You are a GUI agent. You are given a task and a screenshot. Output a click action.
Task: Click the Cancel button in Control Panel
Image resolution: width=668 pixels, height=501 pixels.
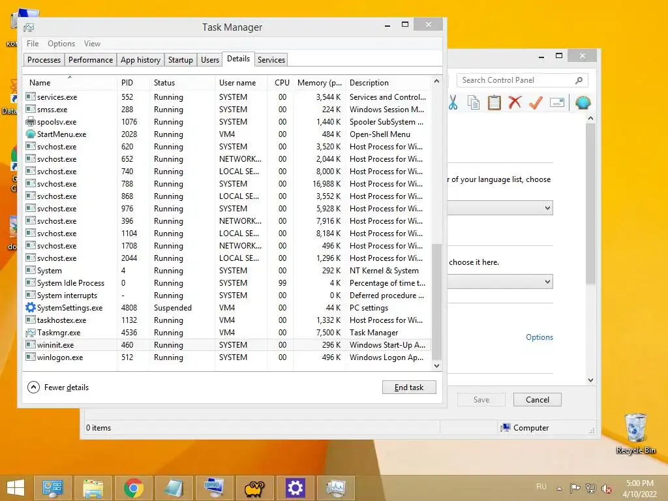click(538, 400)
